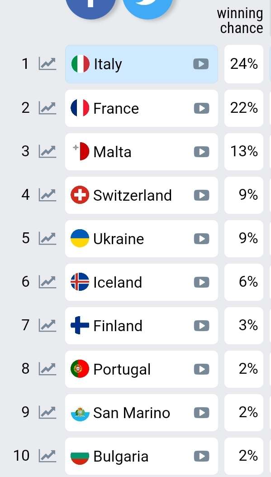Share the odds on Facebook
Viewport: 271px width, 477px height.
click(x=90, y=6)
